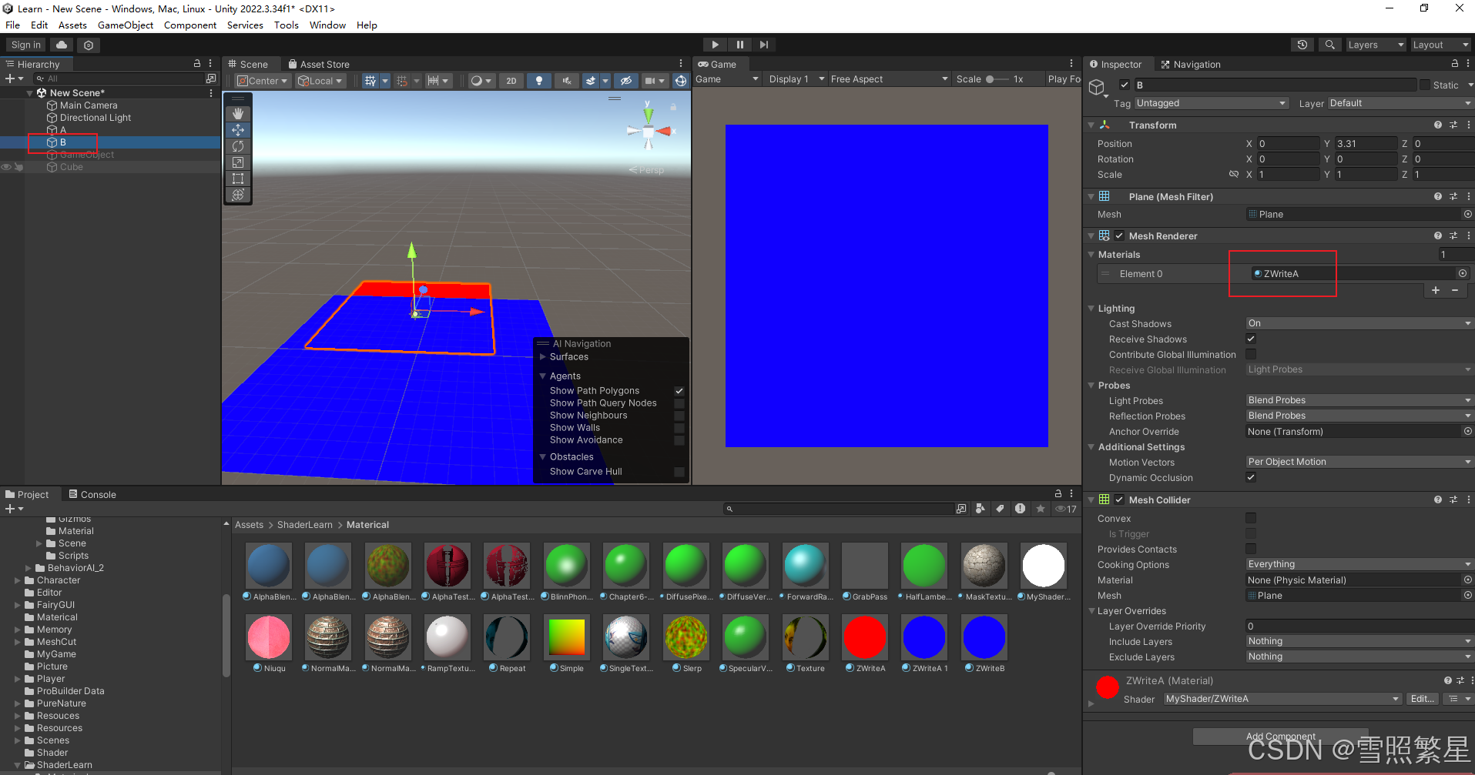Screen dimensions: 1475x775
Task: Toggle Provides Contacts checkbox
Action: tap(1251, 549)
